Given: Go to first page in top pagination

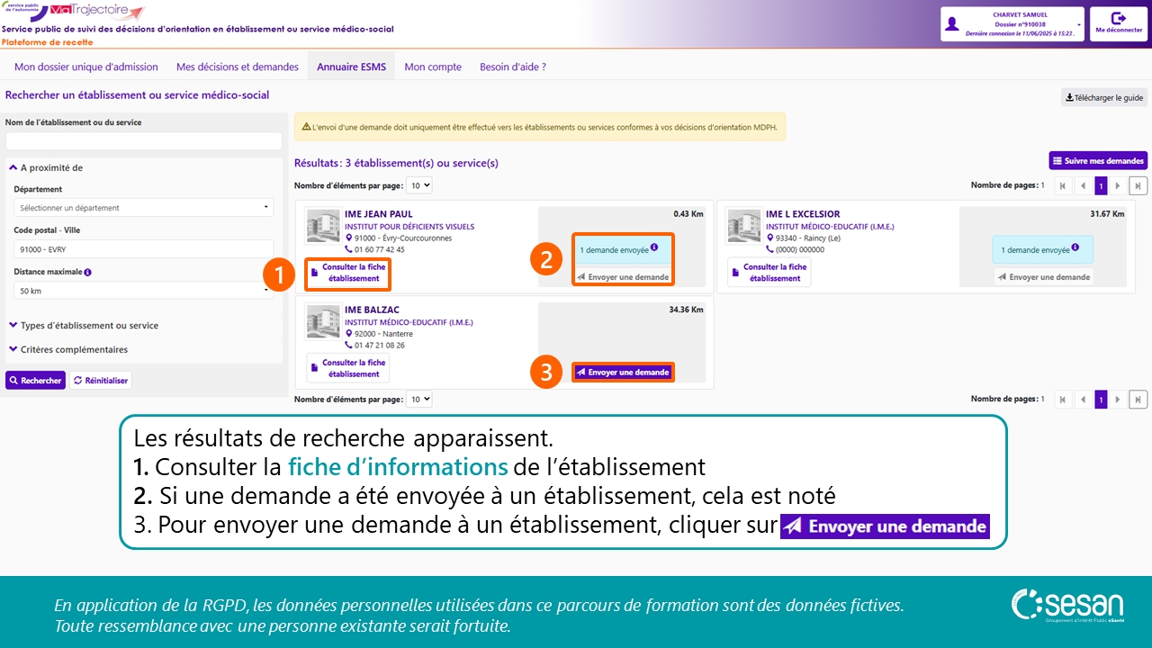Looking at the screenshot, I should tap(1063, 185).
